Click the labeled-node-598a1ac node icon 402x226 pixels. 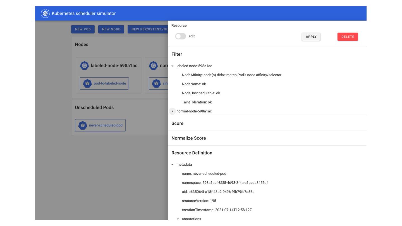tap(85, 66)
